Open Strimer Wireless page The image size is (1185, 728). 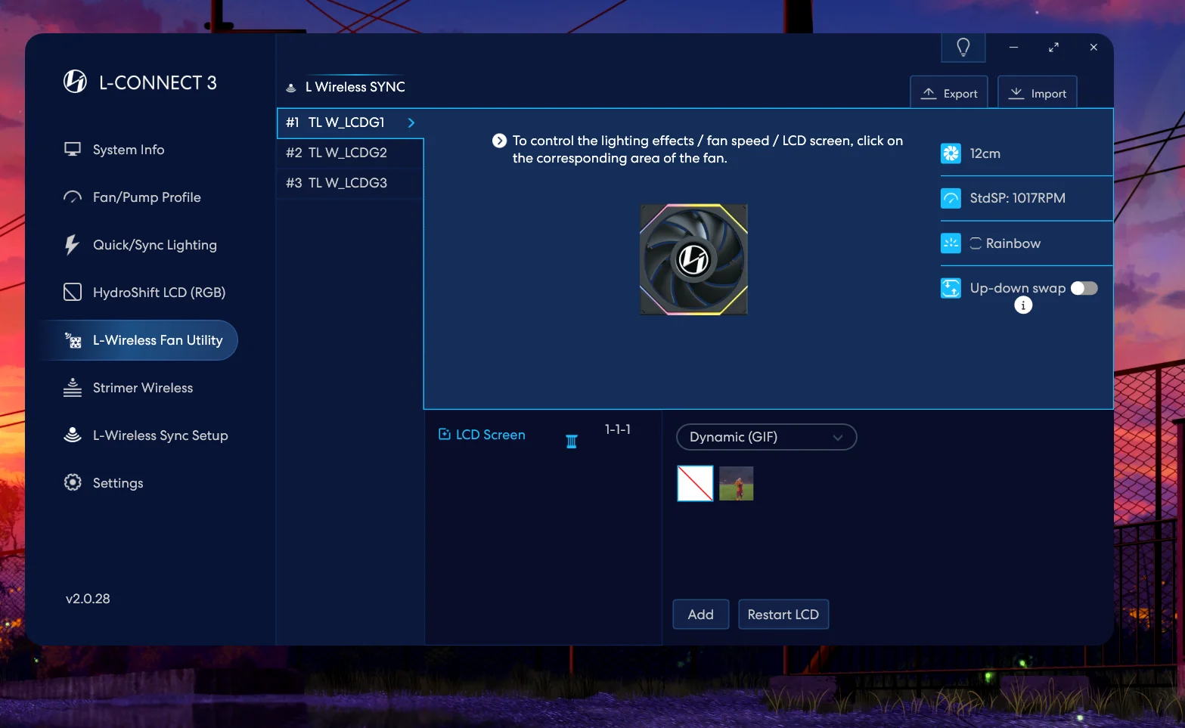(x=144, y=388)
